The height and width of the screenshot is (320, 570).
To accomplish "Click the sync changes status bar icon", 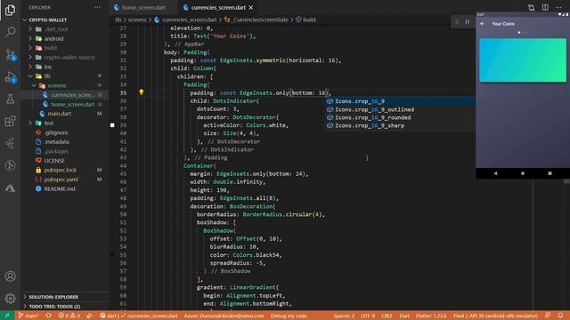I will 48,316.
